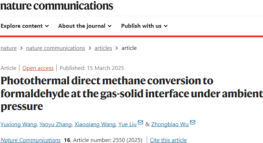Open the Publish with us menu

pos(145,26)
